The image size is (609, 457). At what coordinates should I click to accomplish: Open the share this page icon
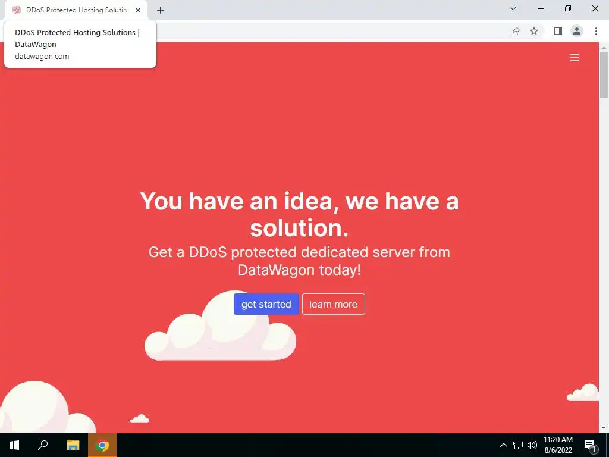point(515,31)
